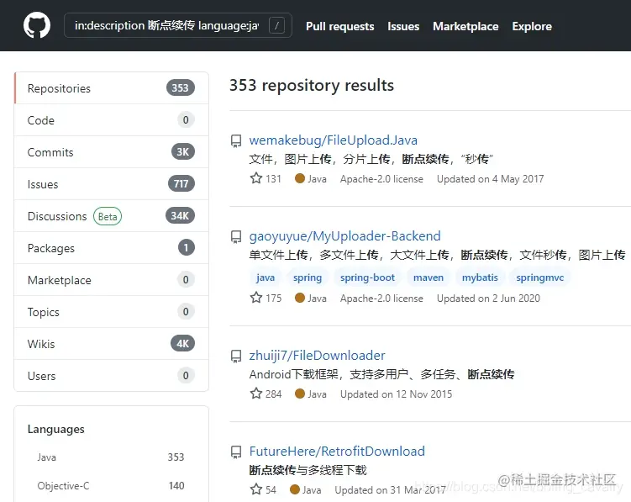Filter results by Objective-C language
The height and width of the screenshot is (502, 631).
pyautogui.click(x=111, y=486)
